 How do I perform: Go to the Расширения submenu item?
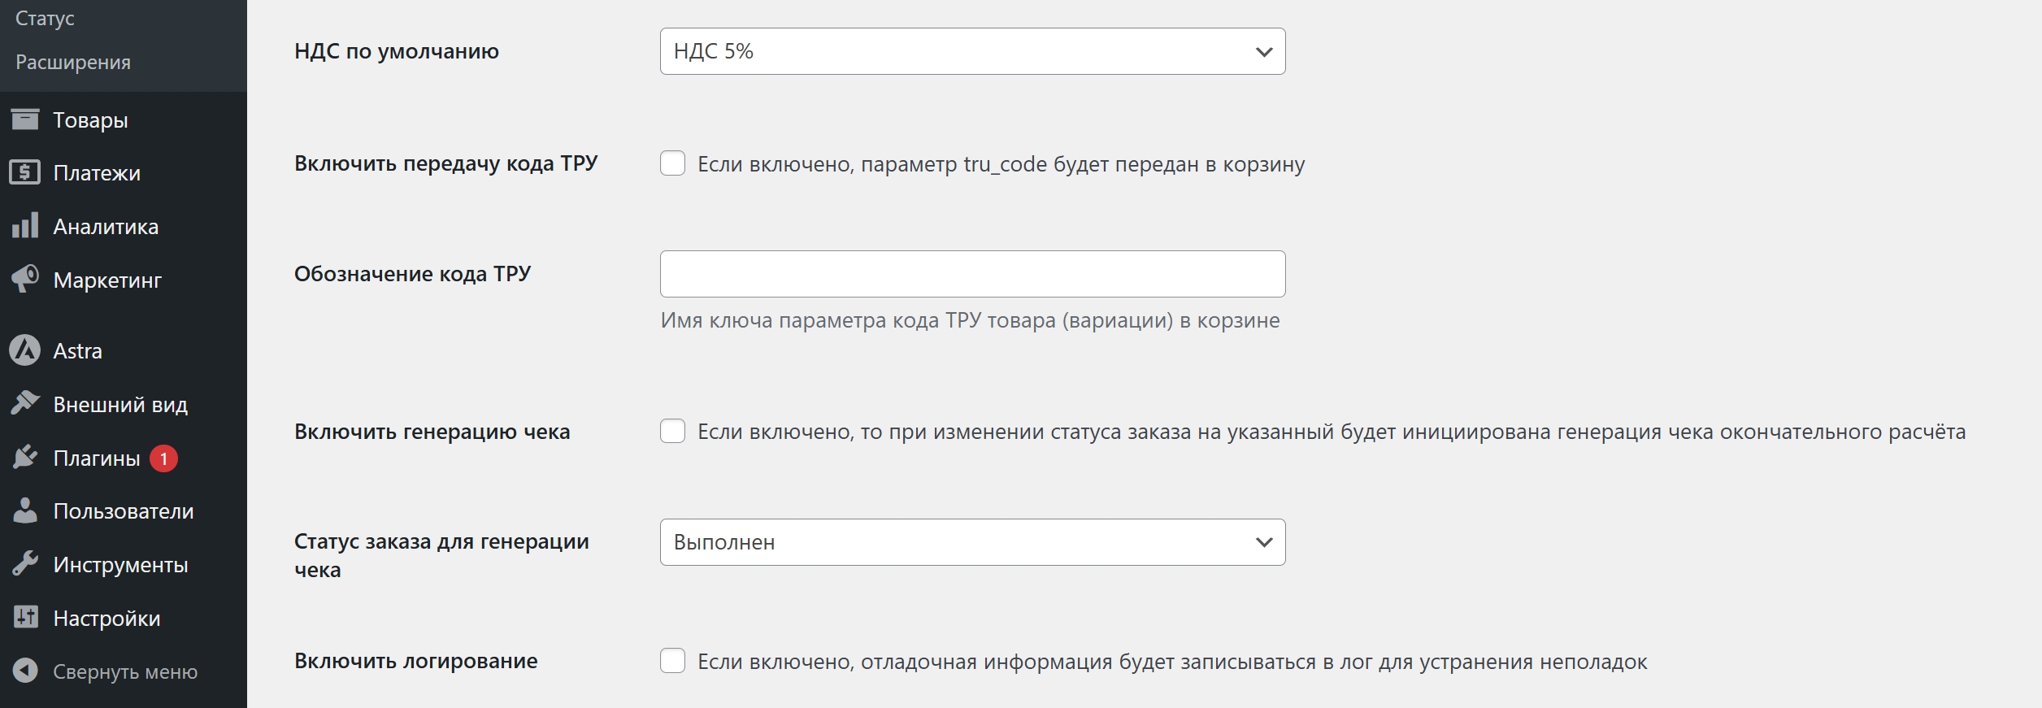coord(73,63)
